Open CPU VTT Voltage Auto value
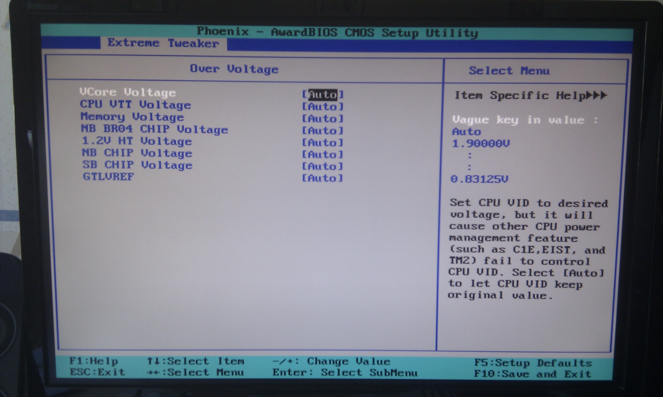This screenshot has width=663, height=397. click(x=323, y=106)
